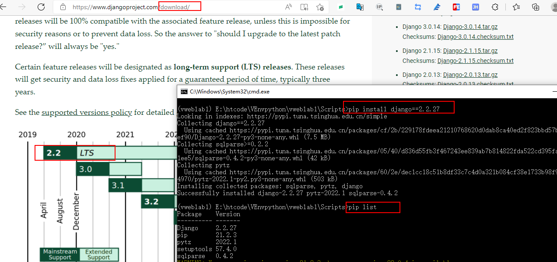Click 'Installing collected packages' line in cmd
The height and width of the screenshot is (262, 557).
[x=270, y=186]
